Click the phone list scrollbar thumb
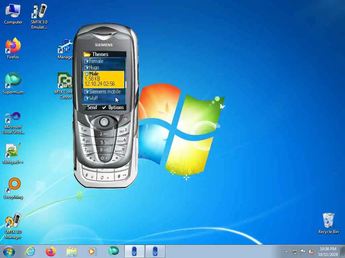Image resolution: width=345 pixels, height=258 pixels. [125, 84]
